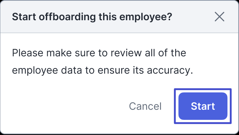Begin employee offboarding with Start
Image resolution: width=239 pixels, height=135 pixels.
(203, 106)
